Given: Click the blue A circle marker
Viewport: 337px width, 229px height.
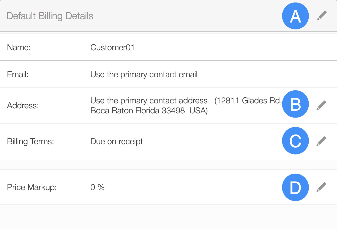Looking at the screenshot, I should tap(295, 16).
